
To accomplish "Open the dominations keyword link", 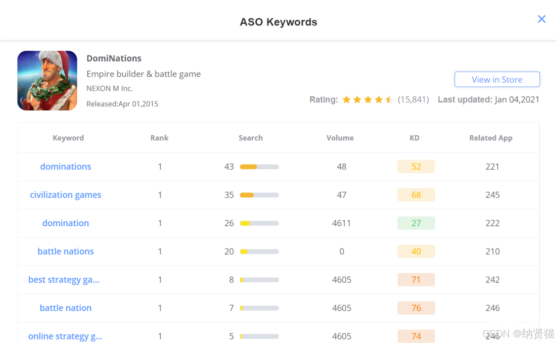I will click(x=66, y=167).
